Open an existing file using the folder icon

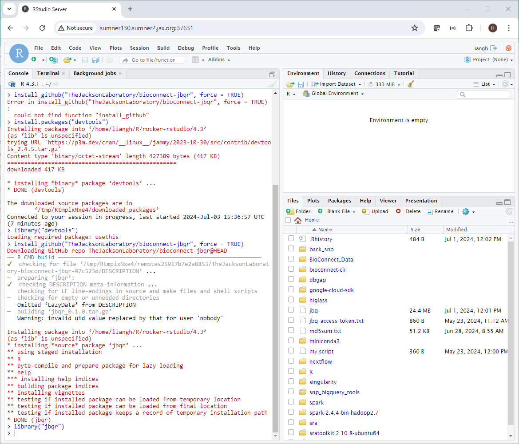tap(67, 59)
